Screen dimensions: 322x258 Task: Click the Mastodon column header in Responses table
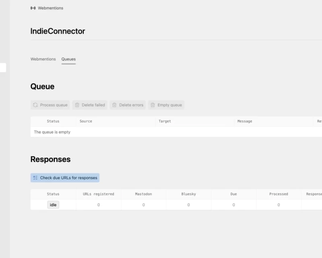[144, 194]
